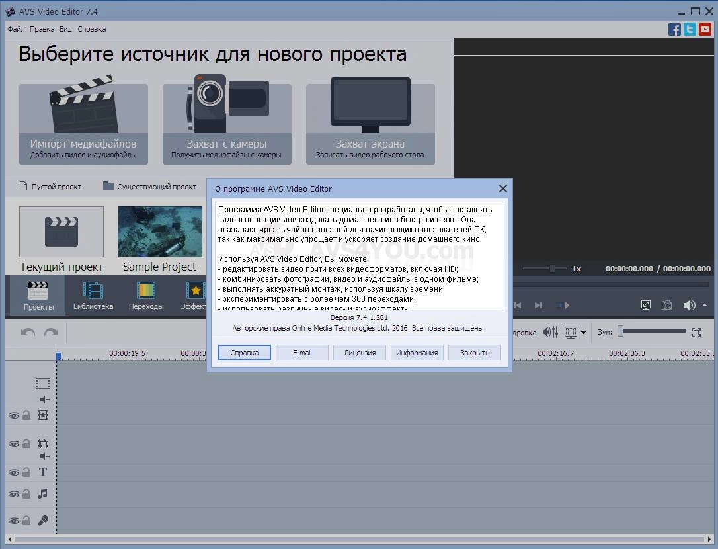Open the Twitter page icon

click(x=690, y=29)
